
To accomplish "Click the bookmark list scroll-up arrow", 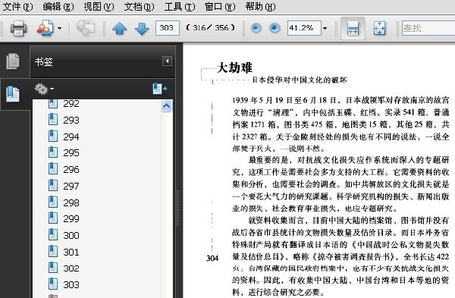I will point(167,106).
